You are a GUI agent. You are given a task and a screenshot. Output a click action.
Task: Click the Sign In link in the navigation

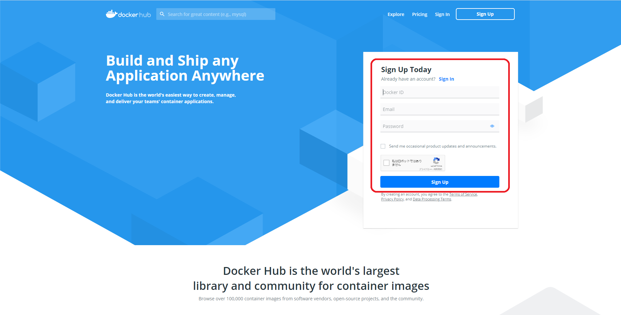[442, 14]
